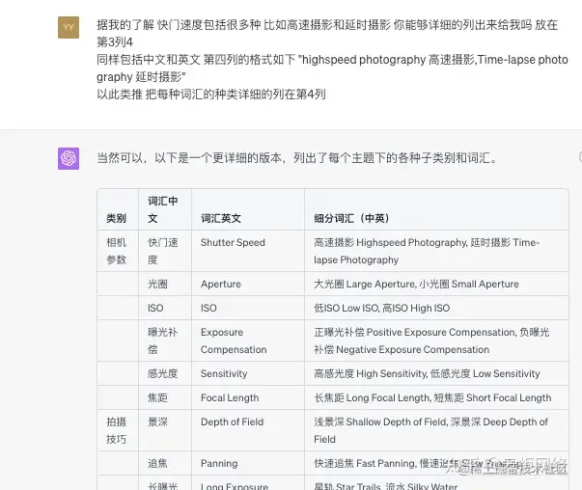Click the Depth of Field cell
This screenshot has width=582, height=490.
point(248,430)
